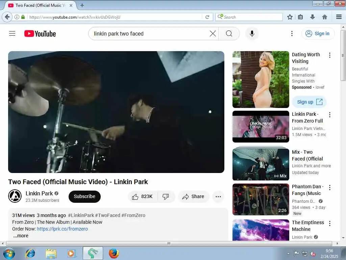This screenshot has height=260, width=346.
Task: Click the Firefox URL address bar
Action: click(x=115, y=17)
